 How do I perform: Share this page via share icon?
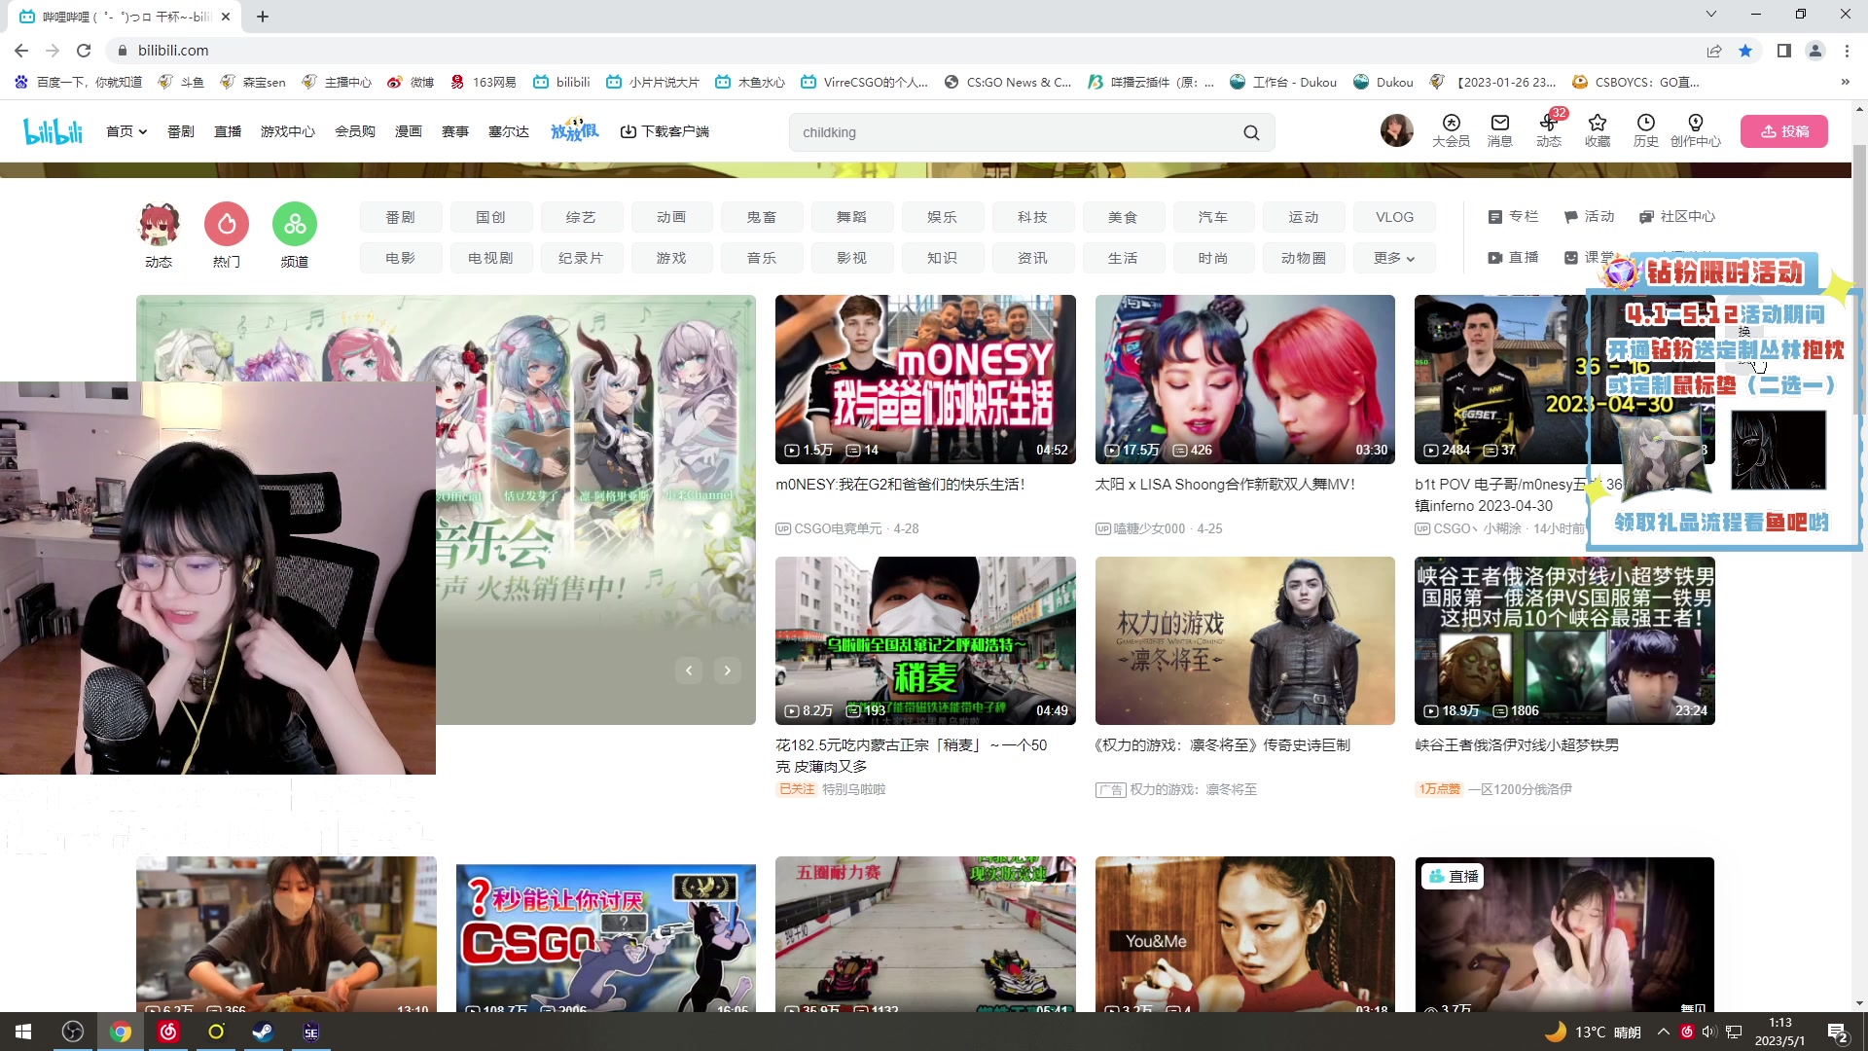1714,51
